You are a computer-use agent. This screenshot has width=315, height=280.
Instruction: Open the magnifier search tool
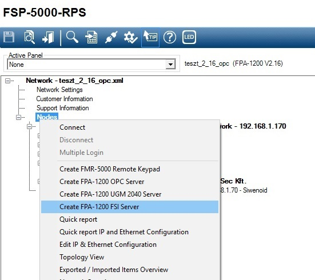coord(72,37)
